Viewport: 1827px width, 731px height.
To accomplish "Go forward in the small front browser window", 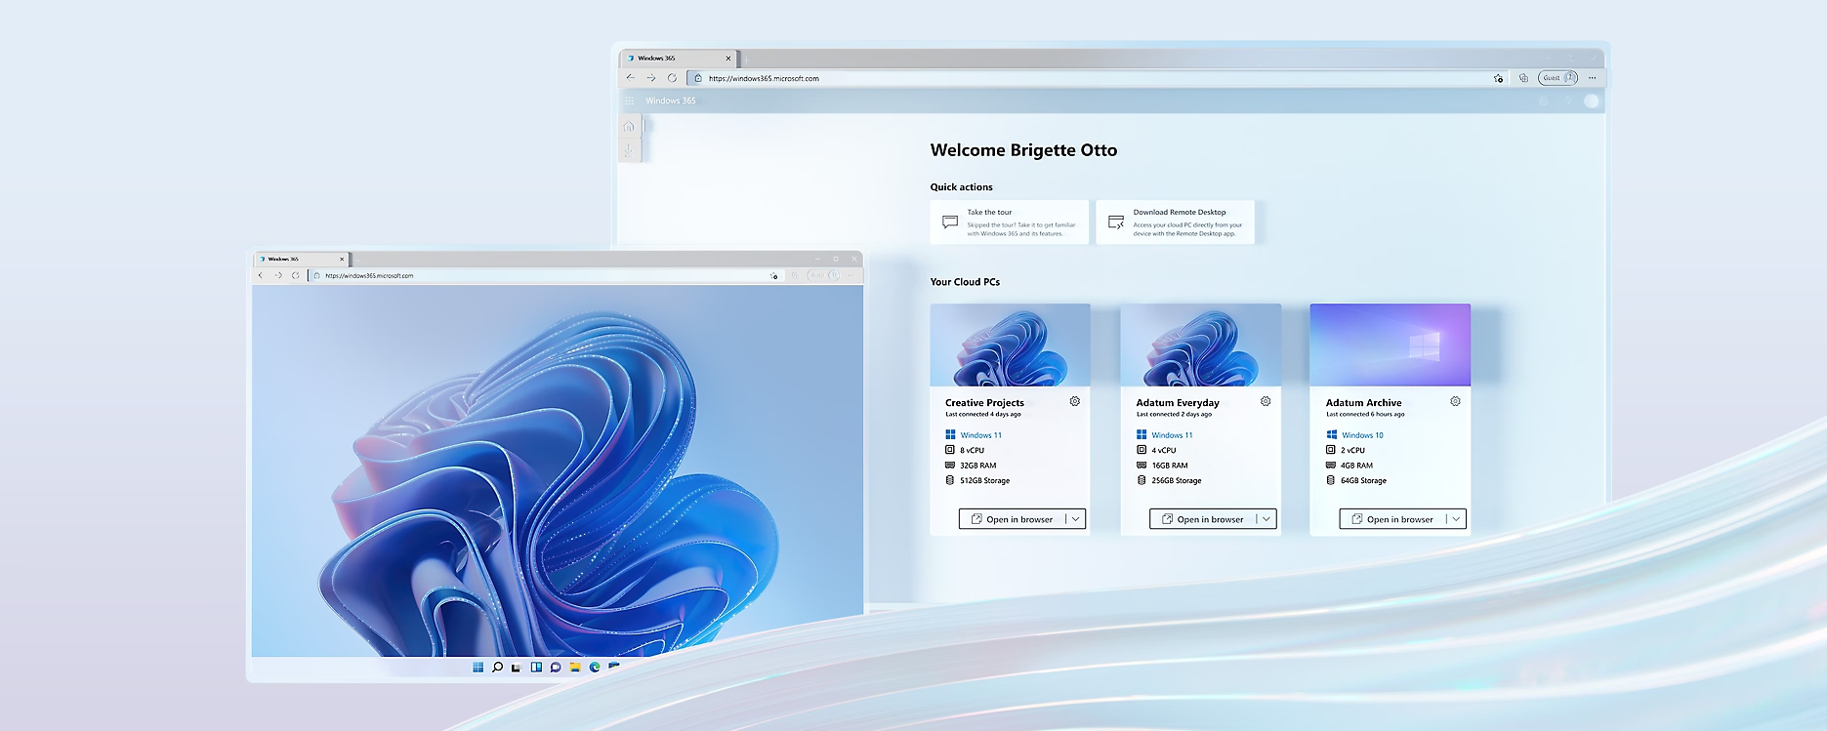I will click(x=278, y=275).
